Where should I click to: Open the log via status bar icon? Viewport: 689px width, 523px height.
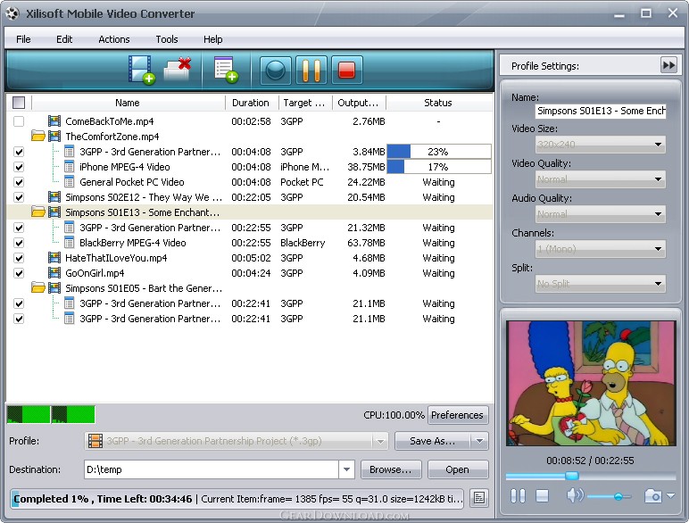coord(479,498)
